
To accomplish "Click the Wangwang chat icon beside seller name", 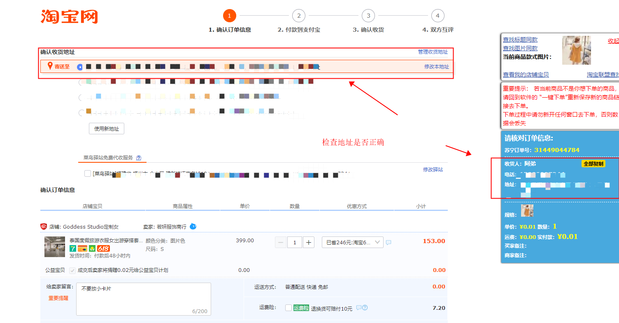I will (193, 226).
